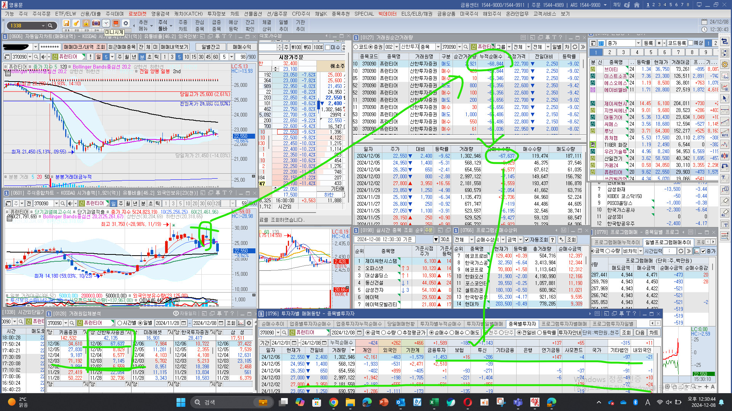Expand stock code dropdown in 0796 window

277,333
